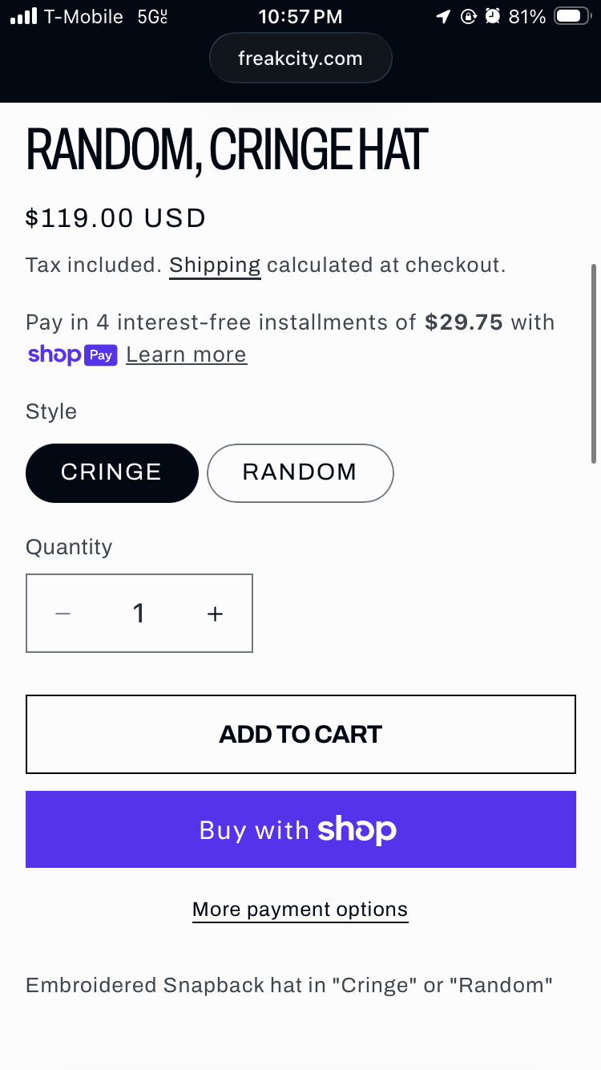Select the CRINGE style option

[111, 472]
